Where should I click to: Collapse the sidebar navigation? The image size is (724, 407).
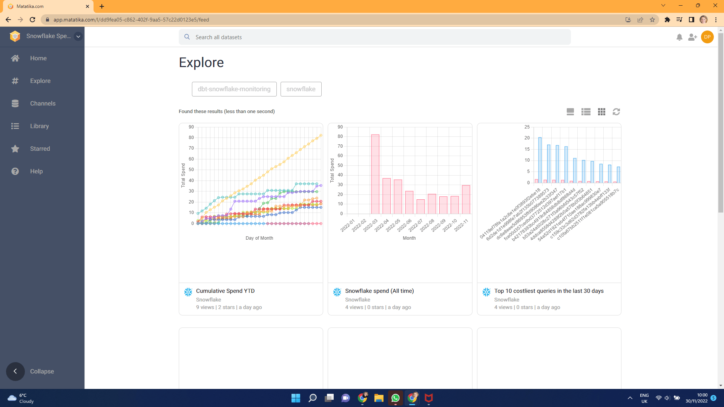click(x=15, y=371)
